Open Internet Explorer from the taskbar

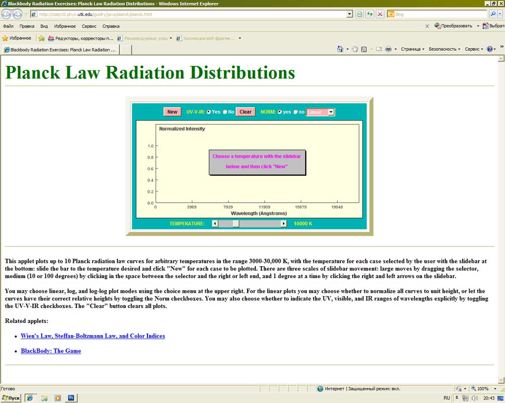coord(30,398)
